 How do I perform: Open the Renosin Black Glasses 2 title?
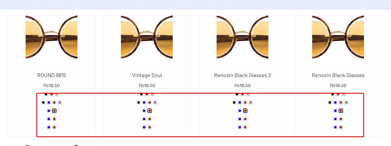(x=242, y=75)
